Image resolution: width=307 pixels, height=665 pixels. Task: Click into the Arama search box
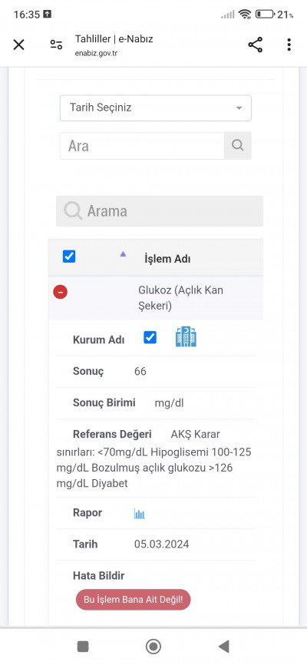coord(160,210)
